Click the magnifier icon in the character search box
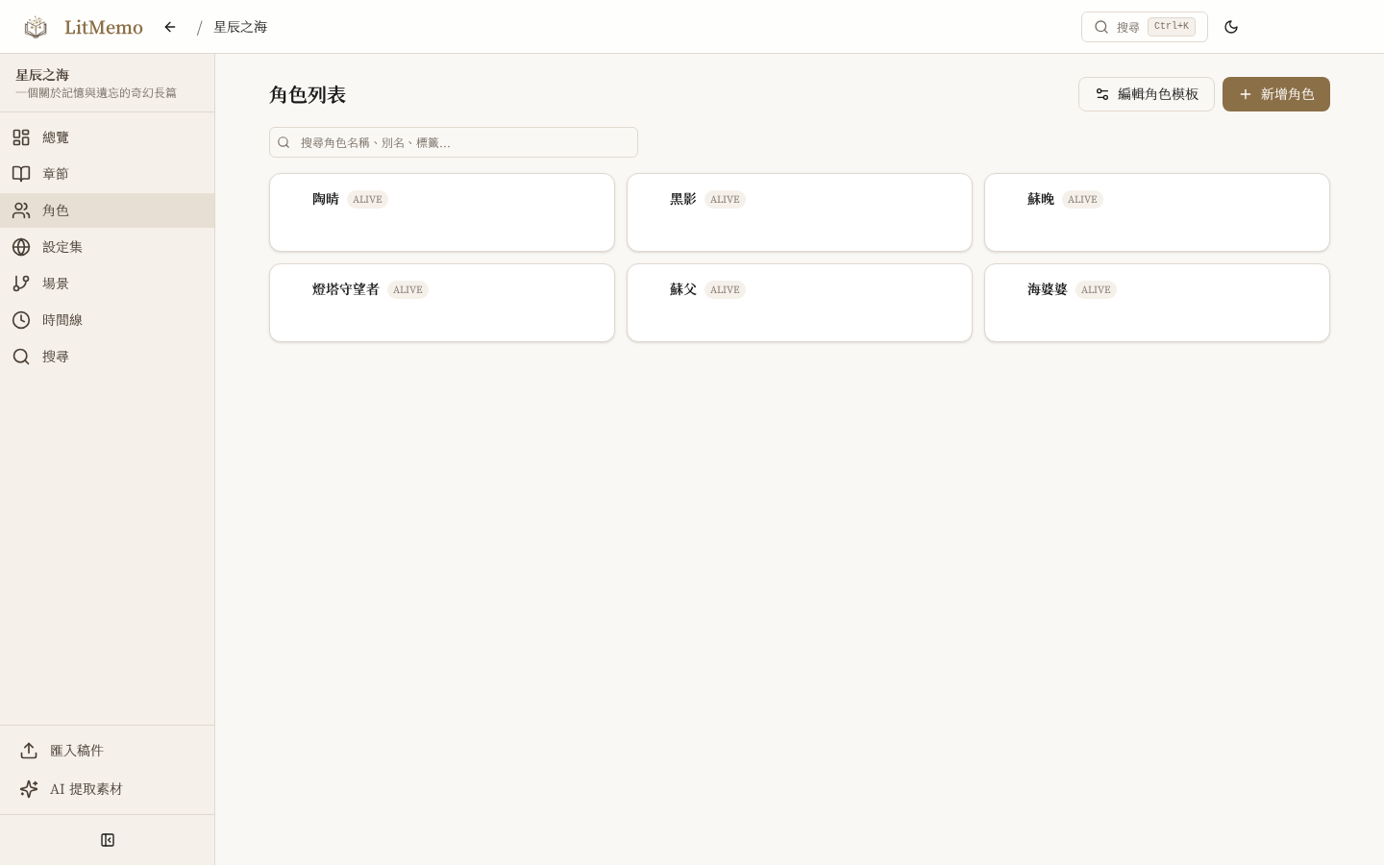Screen dimensions: 1384x865 click(284, 142)
